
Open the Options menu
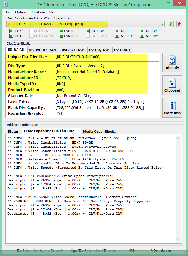click(x=21, y=12)
